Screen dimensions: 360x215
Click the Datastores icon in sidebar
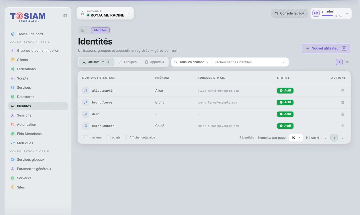(x=13, y=97)
